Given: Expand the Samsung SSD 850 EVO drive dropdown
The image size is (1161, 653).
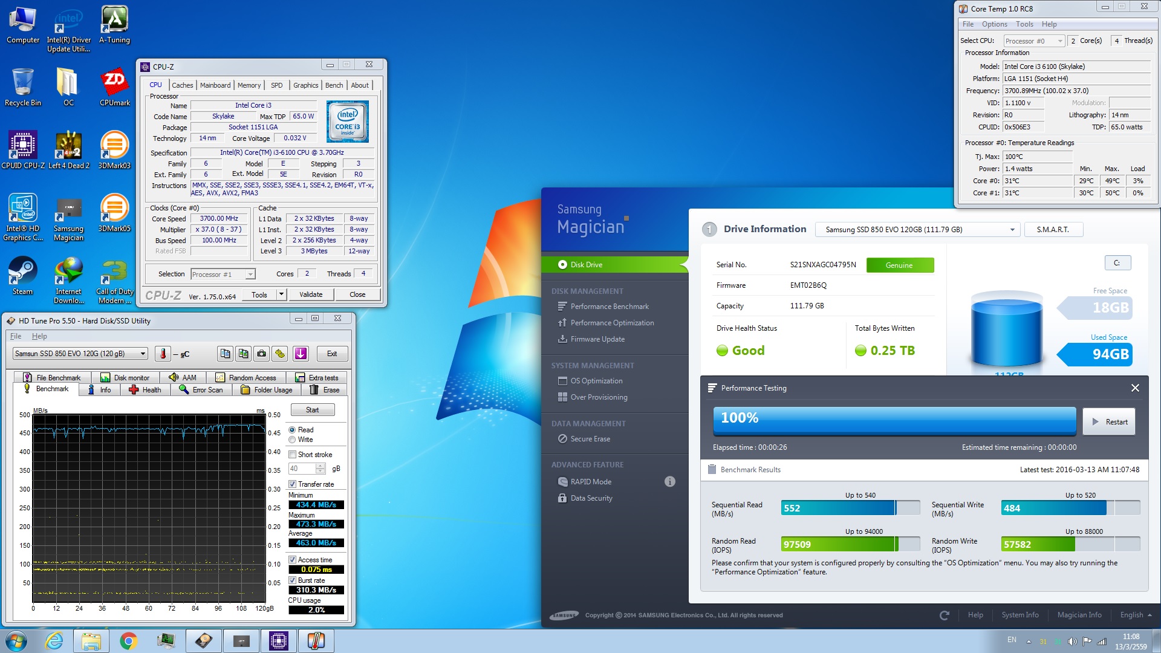Looking at the screenshot, I should 1012,230.
